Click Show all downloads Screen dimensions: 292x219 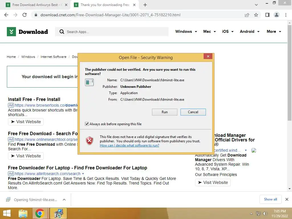click(270, 199)
